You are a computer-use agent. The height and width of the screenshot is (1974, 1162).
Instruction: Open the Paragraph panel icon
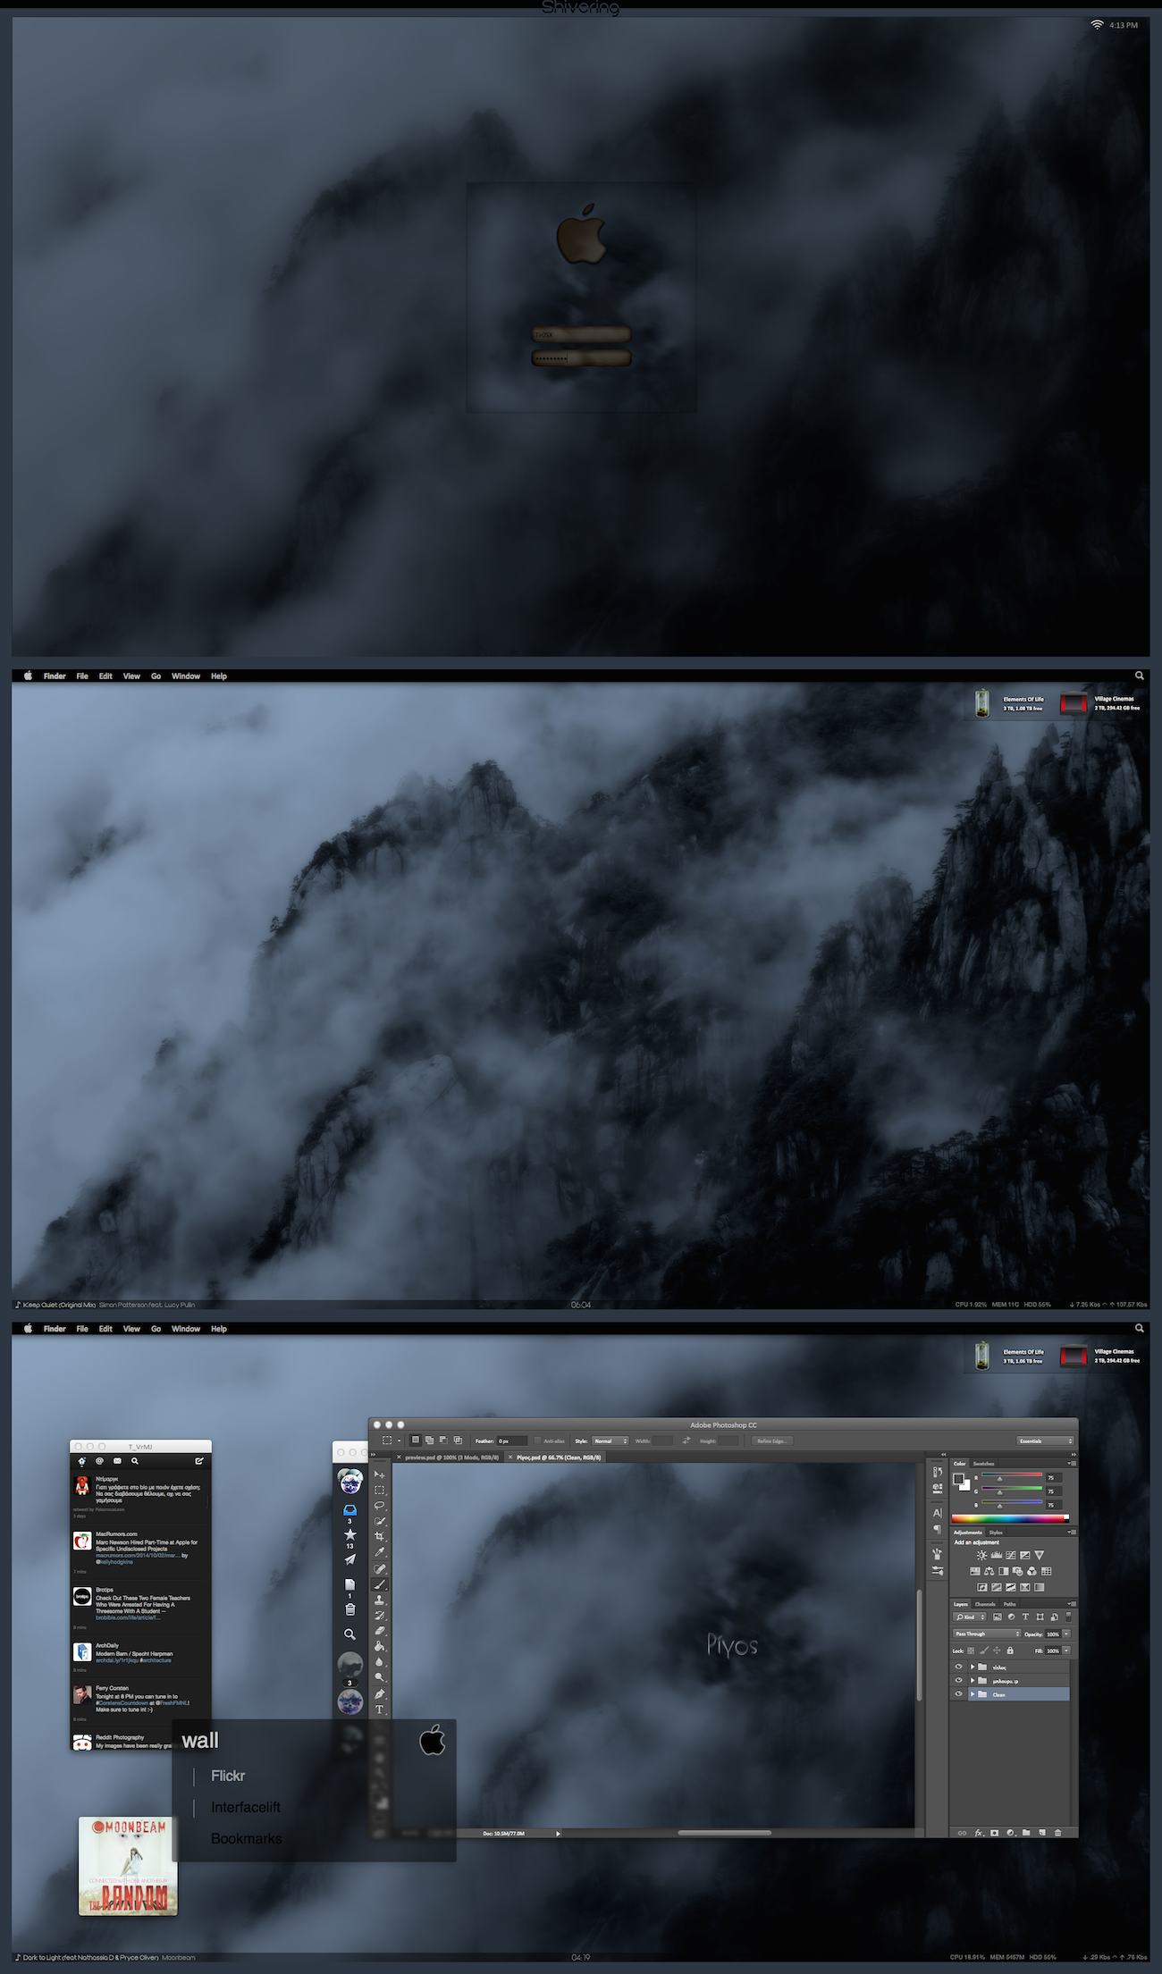[x=937, y=1529]
